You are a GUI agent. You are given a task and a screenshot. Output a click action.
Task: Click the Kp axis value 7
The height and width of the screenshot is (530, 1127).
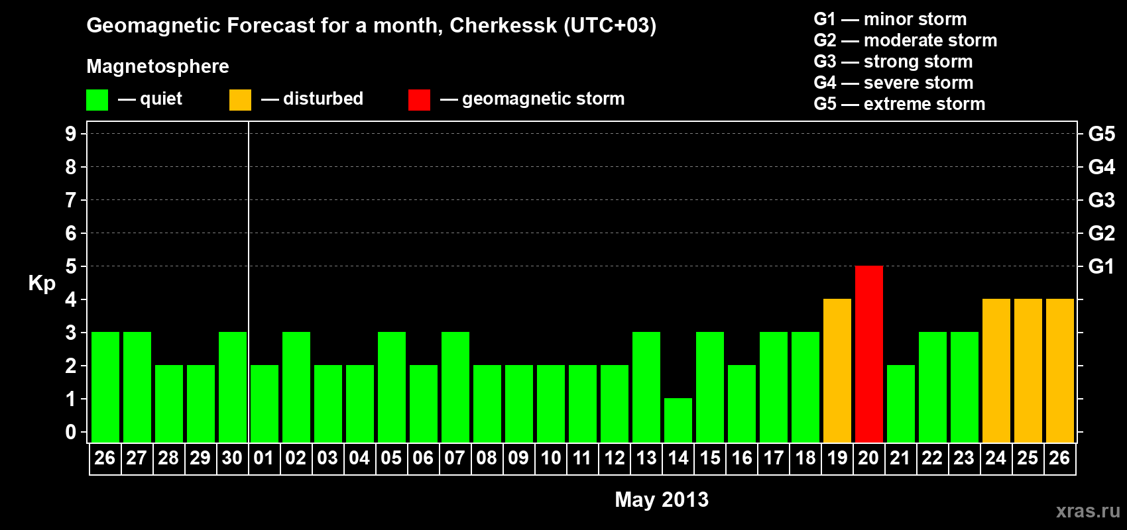tap(71, 200)
